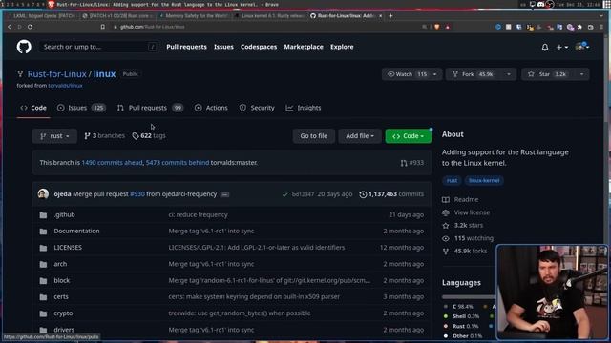Open the .github folder

(64, 214)
